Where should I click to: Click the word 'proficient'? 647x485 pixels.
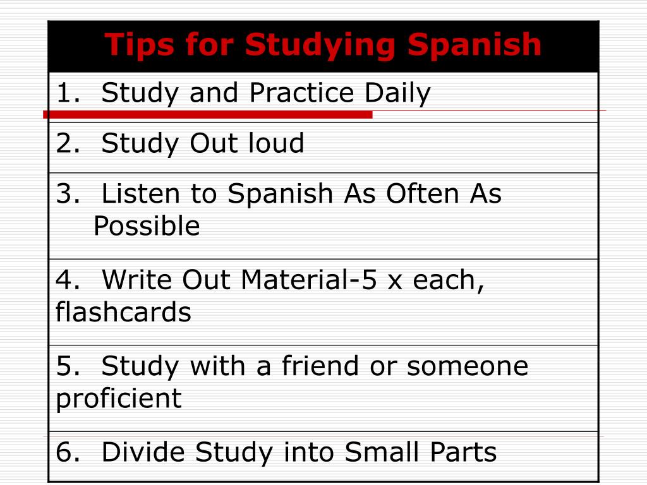119,398
